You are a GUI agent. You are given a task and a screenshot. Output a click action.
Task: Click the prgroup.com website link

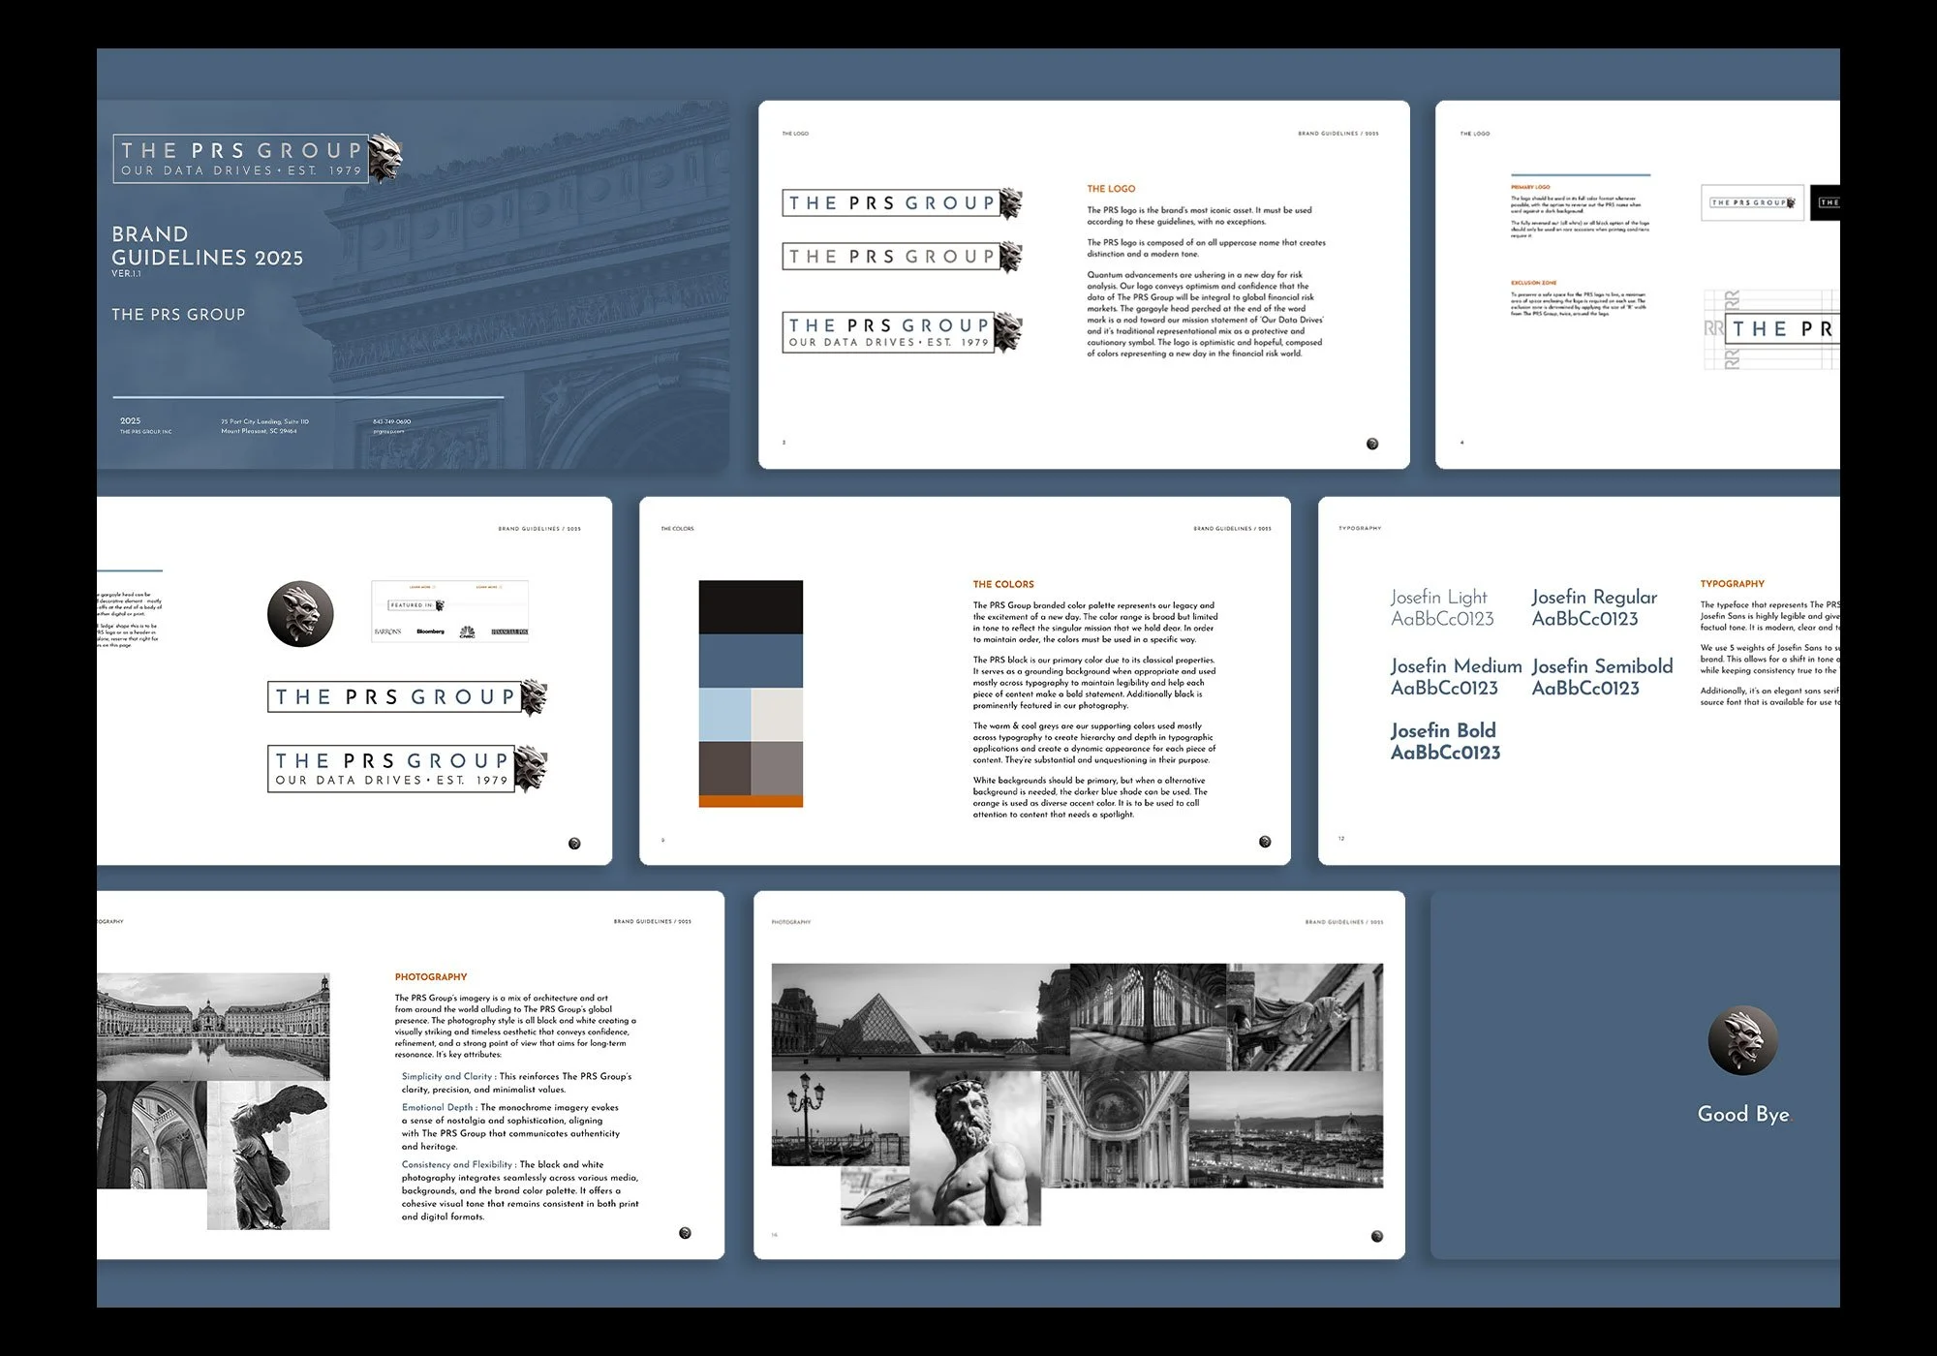point(389,430)
